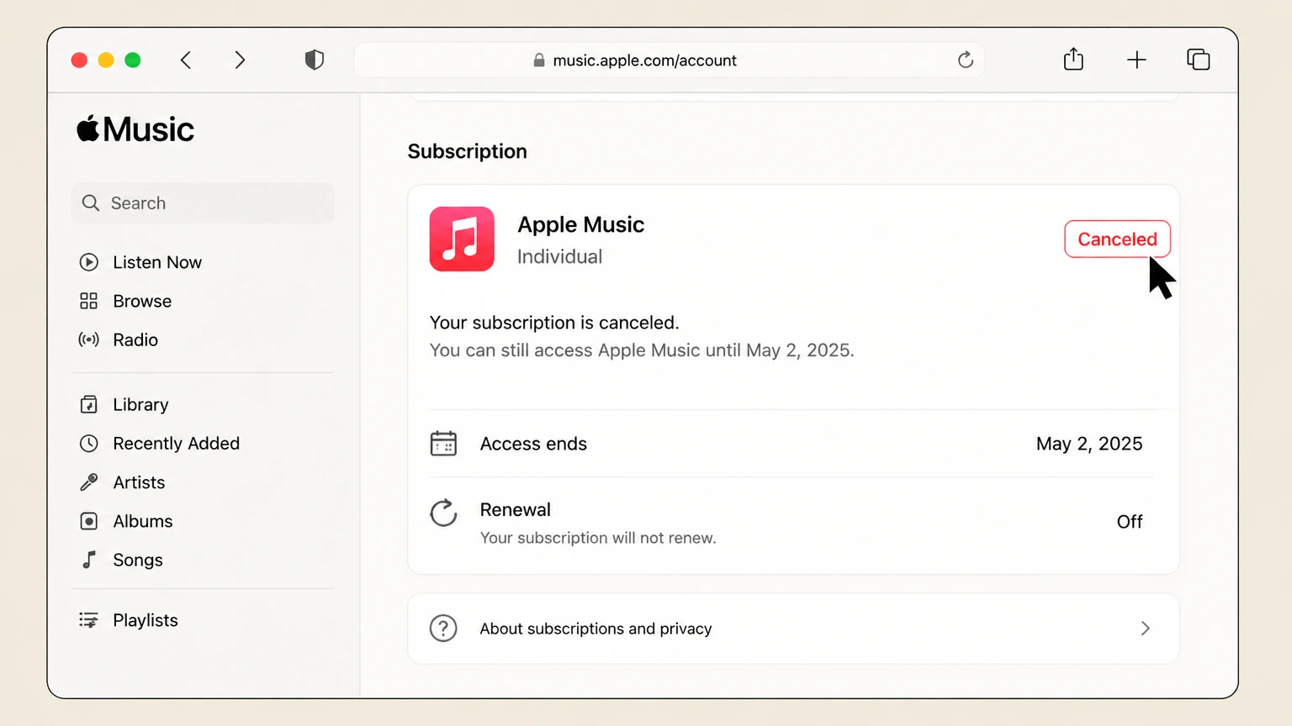Image resolution: width=1292 pixels, height=726 pixels.
Task: Click the Renewal label
Action: tap(516, 509)
